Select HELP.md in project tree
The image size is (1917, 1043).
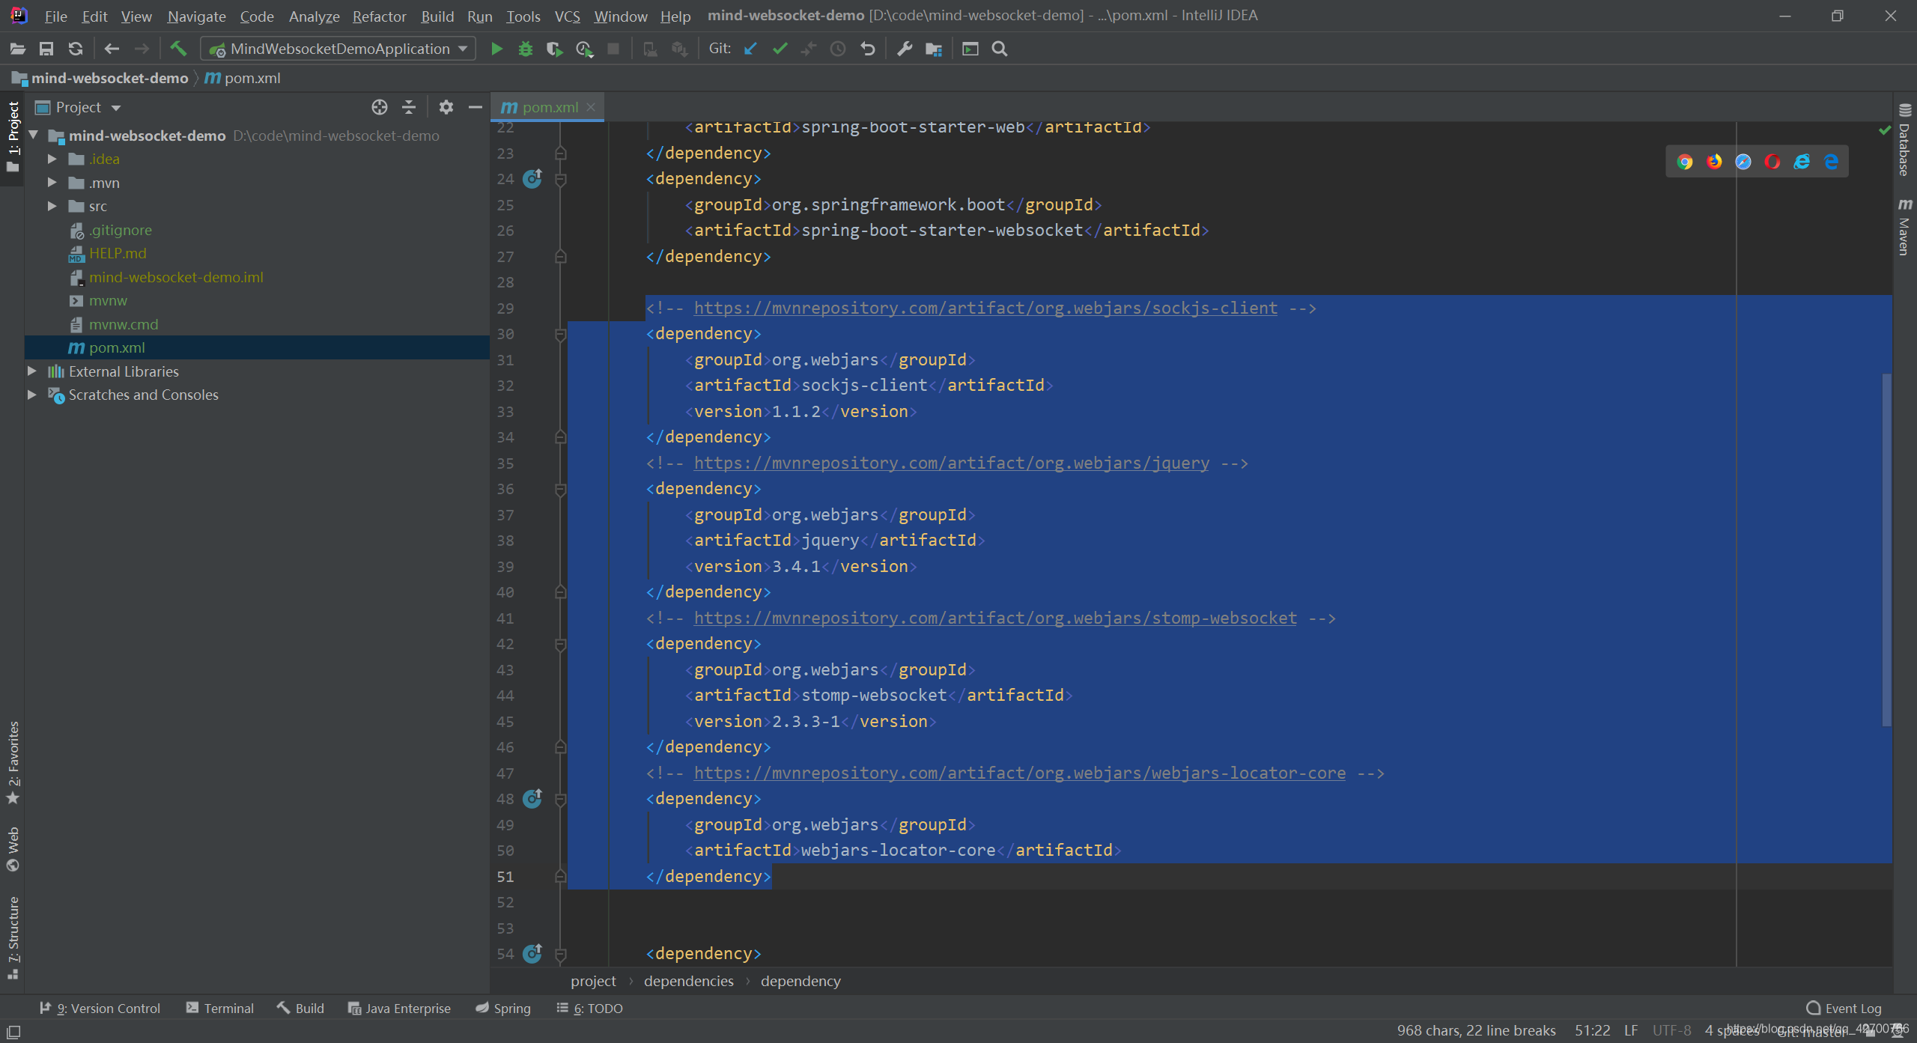pyautogui.click(x=118, y=253)
